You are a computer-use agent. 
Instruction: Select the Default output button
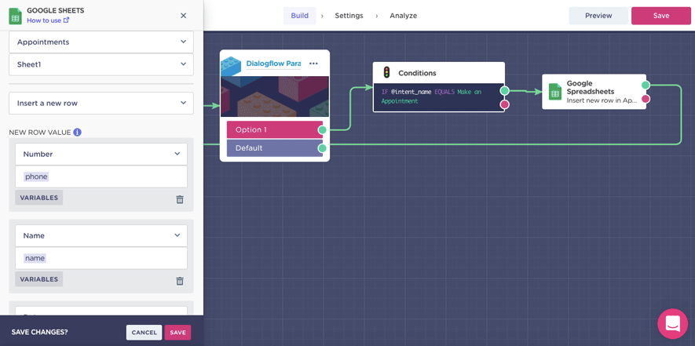(274, 148)
